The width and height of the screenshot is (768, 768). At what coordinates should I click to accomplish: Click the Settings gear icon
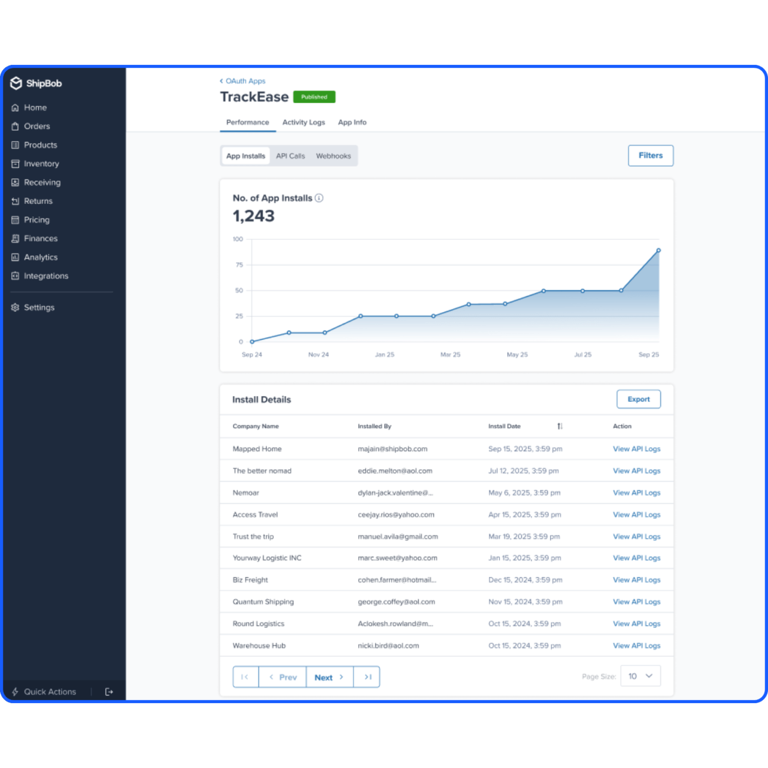(x=16, y=307)
